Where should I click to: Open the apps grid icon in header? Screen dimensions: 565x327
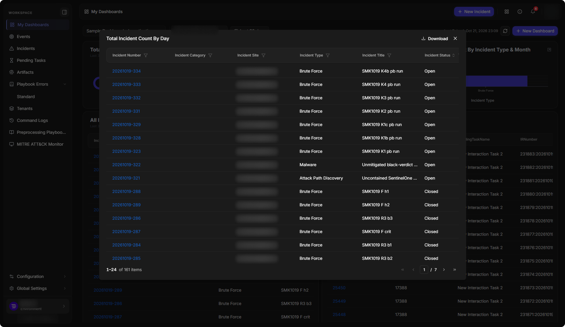pyautogui.click(x=507, y=12)
